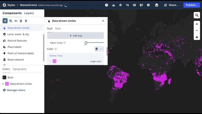Click the pink palette color swatch
Viewport: 202px width, 114px height.
tap(55, 61)
